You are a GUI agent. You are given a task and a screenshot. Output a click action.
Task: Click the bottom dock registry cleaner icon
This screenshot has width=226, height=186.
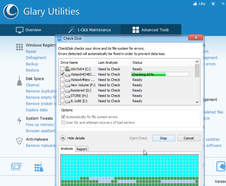(x=39, y=167)
